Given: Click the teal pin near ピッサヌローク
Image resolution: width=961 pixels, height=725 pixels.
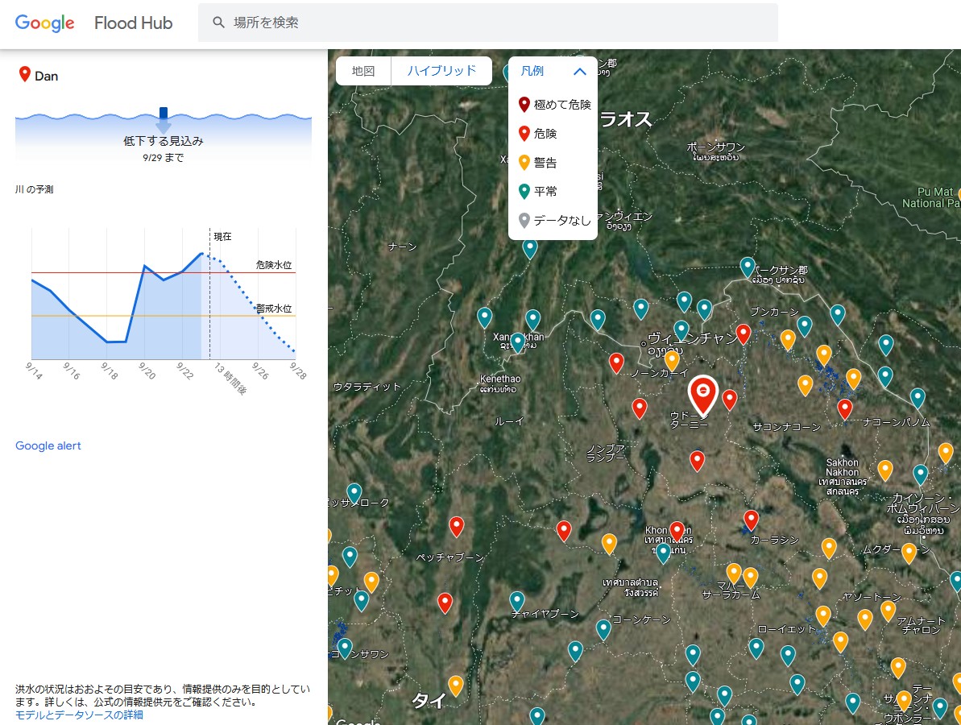Looking at the screenshot, I should click(354, 493).
